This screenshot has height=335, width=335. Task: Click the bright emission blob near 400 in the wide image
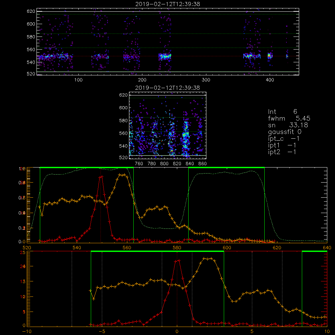[x=269, y=56]
